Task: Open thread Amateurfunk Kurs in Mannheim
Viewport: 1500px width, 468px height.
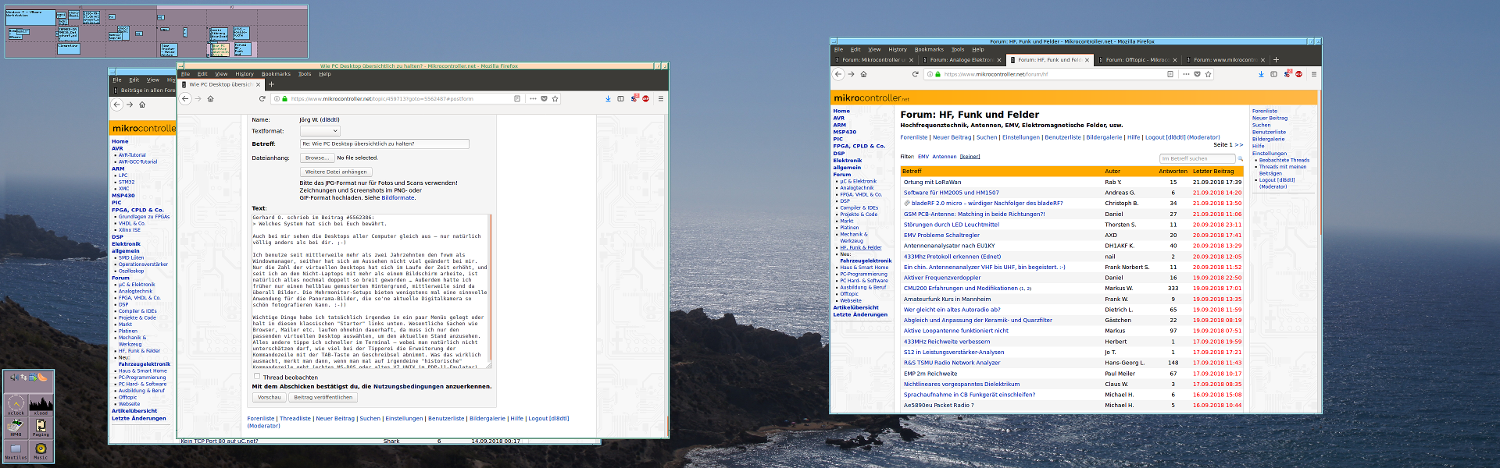Action: click(947, 299)
